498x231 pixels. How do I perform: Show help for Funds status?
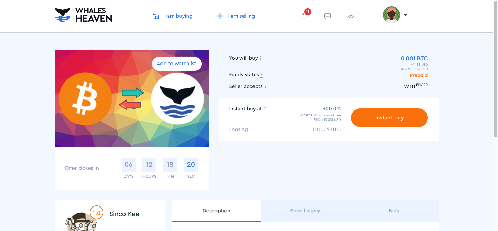[261, 75]
